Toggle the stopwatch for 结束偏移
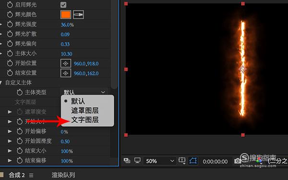 pos(20,160)
